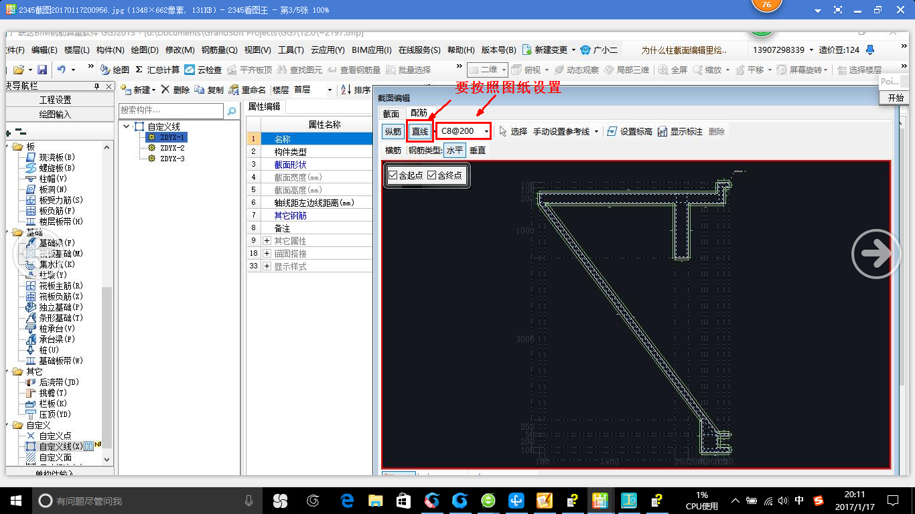Click 绘图输入 button

[55, 114]
